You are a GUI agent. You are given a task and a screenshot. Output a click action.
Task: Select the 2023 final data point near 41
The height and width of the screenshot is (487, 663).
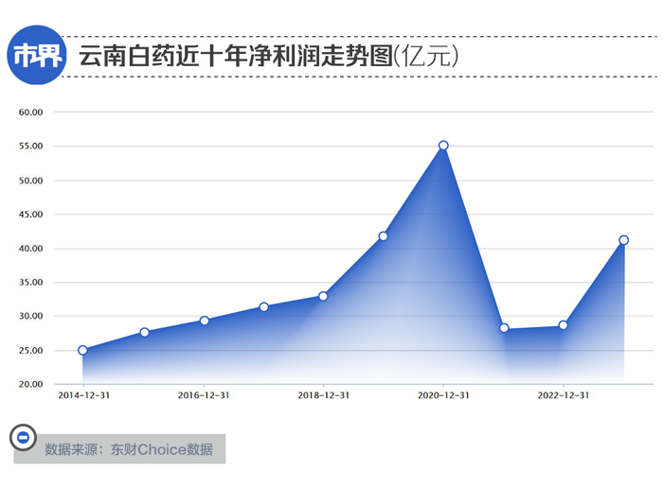click(x=623, y=240)
